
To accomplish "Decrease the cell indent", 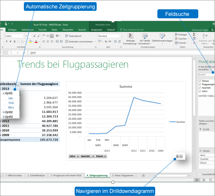I will (57, 41).
